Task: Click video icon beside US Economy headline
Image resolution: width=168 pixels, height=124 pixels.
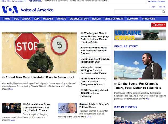Action: (x=82, y=90)
